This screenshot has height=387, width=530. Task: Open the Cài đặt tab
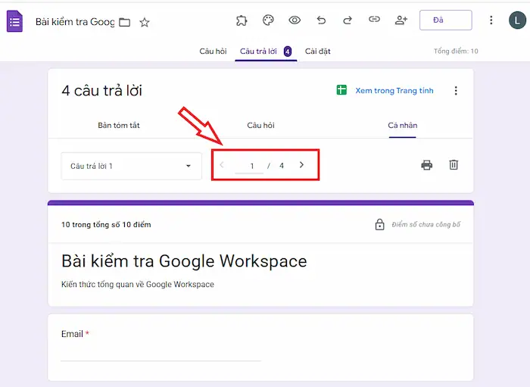(317, 51)
